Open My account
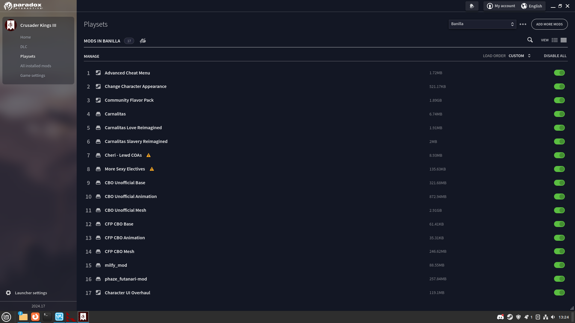 click(x=501, y=6)
